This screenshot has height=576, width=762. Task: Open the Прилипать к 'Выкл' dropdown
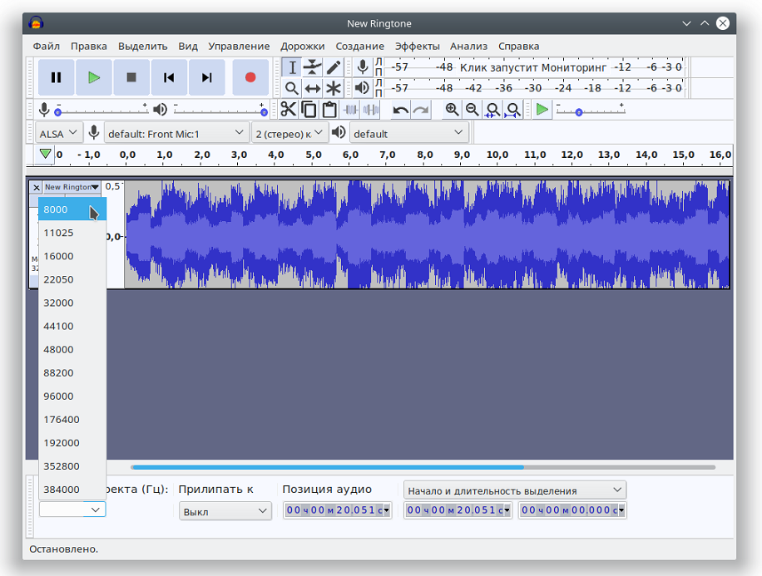(225, 511)
